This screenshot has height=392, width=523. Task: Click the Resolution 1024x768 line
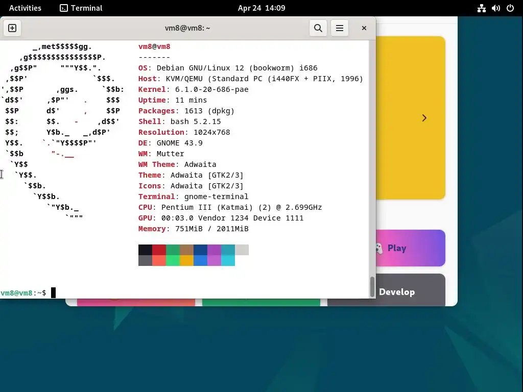click(x=184, y=132)
